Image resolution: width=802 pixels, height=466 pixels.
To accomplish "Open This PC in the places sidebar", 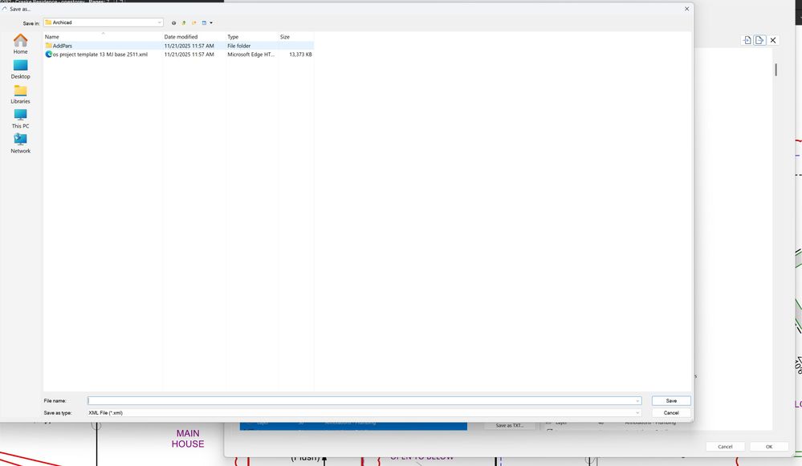I will (x=20, y=119).
